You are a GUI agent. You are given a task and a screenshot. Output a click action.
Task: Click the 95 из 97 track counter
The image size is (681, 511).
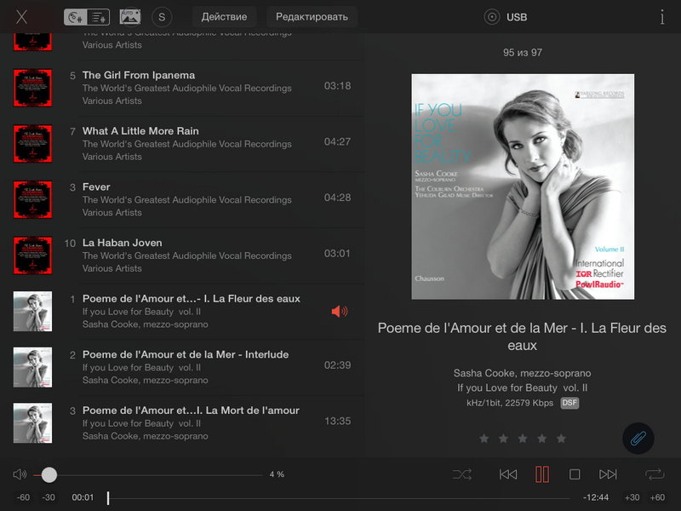tap(523, 53)
